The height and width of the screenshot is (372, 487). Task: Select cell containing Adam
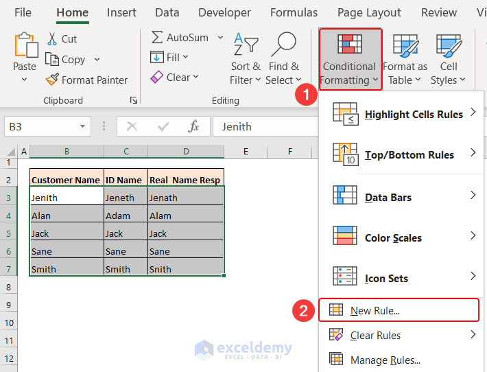[x=126, y=213]
